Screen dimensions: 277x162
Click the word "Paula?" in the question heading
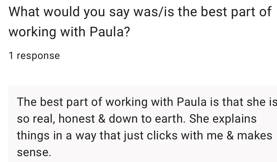pos(110,32)
